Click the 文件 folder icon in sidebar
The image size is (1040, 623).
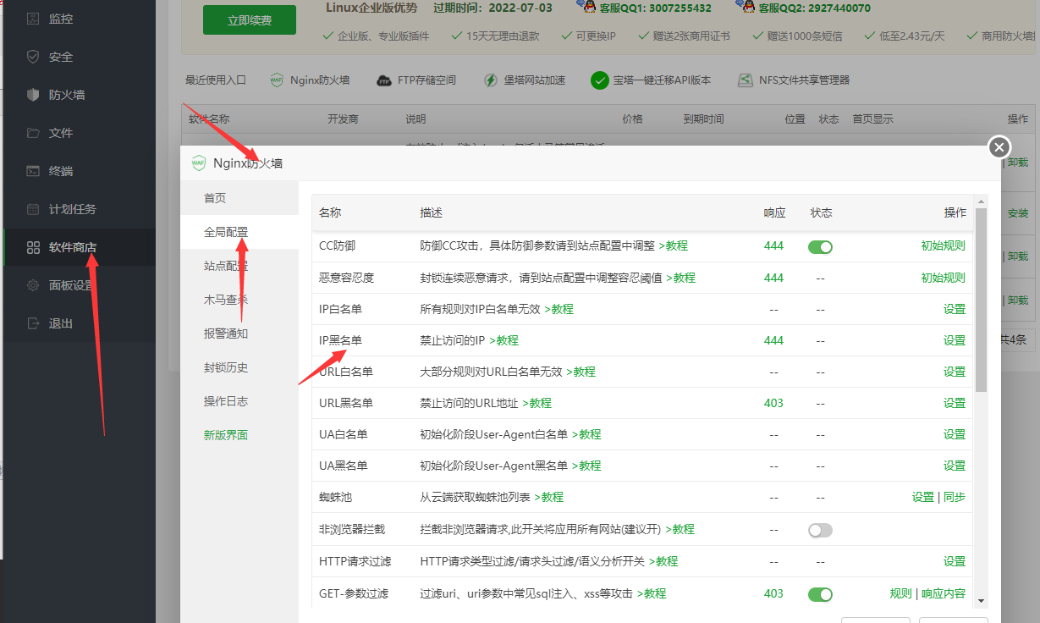point(33,133)
